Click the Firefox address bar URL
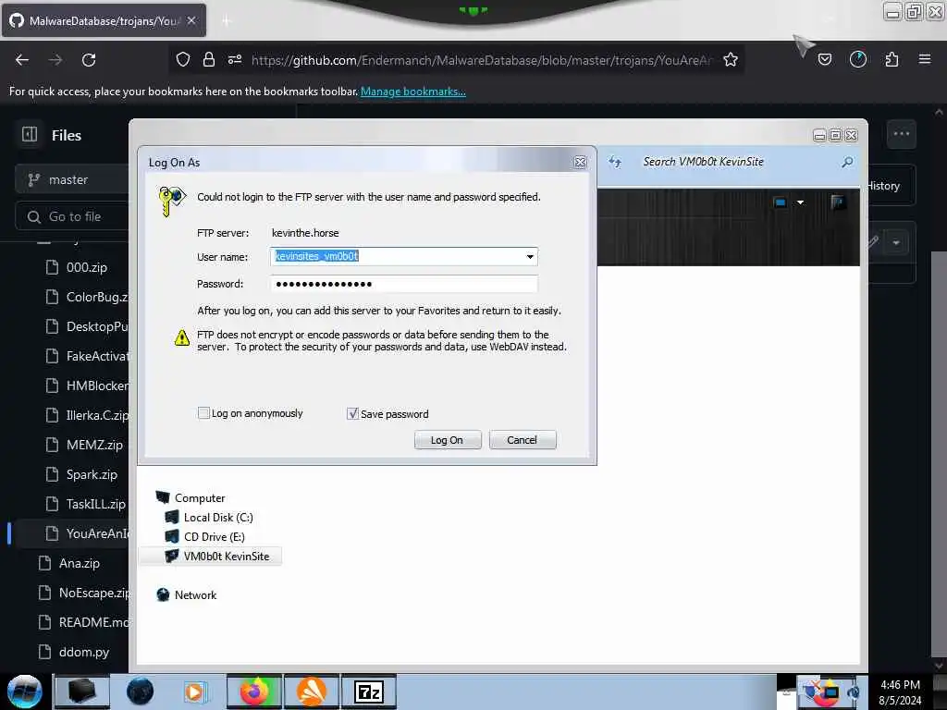This screenshot has width=947, height=710. pos(481,60)
